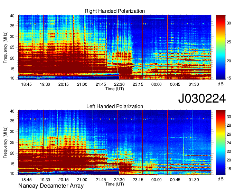Click the 21:00 tick label on top plot
Viewport: 235px width, 190px height.
tap(82, 84)
